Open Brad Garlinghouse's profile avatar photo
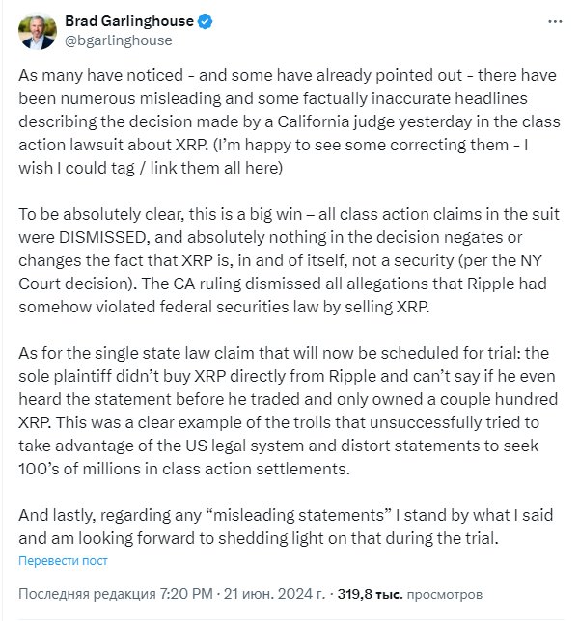 click(x=38, y=31)
